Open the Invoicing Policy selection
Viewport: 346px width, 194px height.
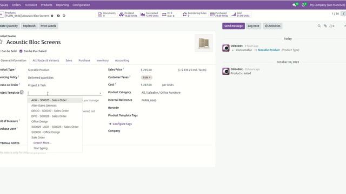[64, 78]
